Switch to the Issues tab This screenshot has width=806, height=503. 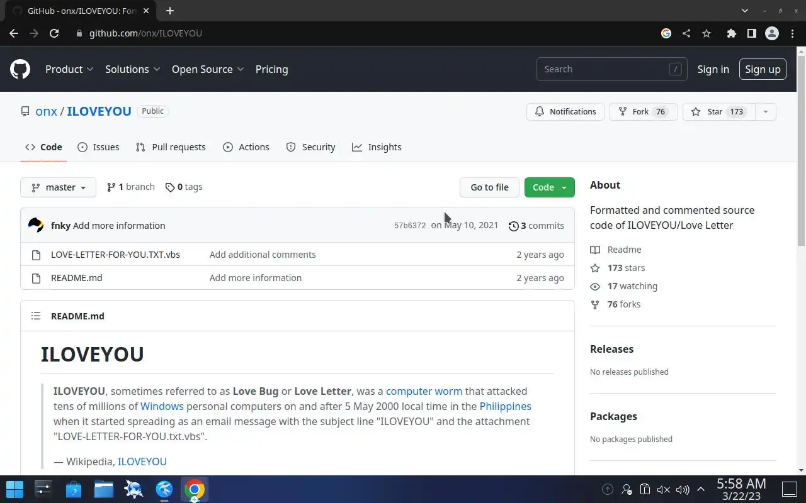[x=98, y=147]
